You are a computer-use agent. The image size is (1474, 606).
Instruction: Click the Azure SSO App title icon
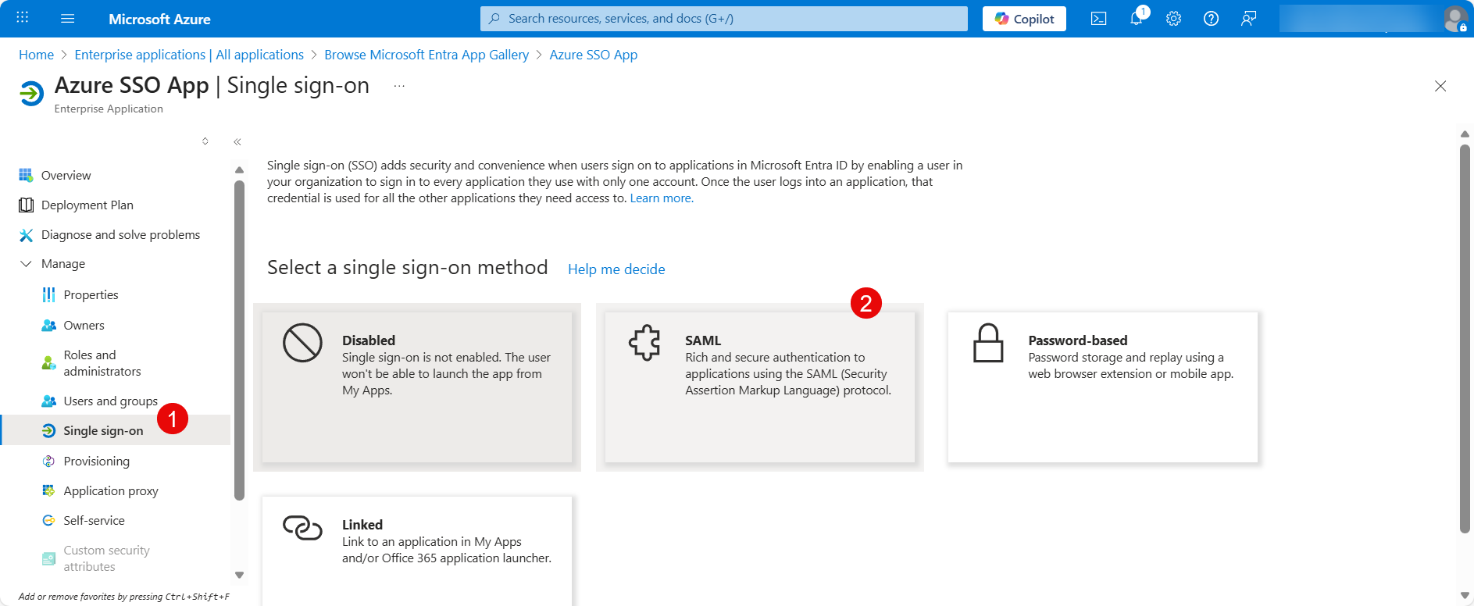31,94
